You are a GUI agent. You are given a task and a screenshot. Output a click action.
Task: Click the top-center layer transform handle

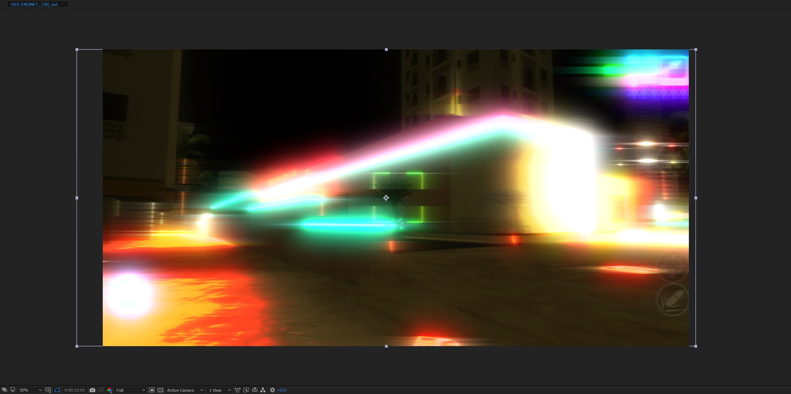(x=386, y=49)
